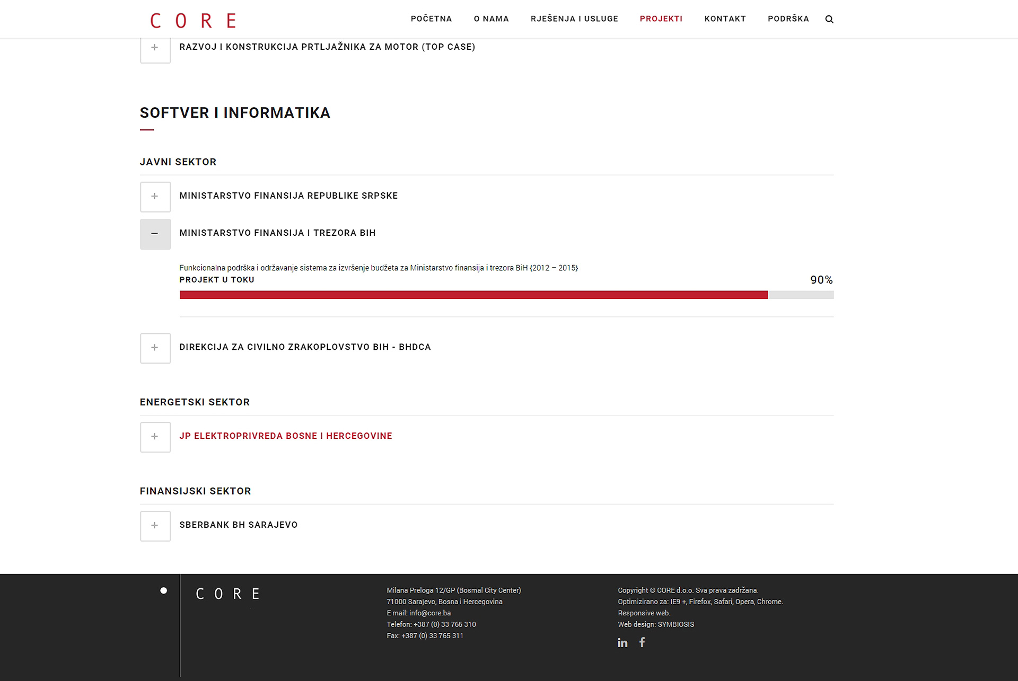Collapse Ministarstvo finansija i trezora BiH minus box

155,234
